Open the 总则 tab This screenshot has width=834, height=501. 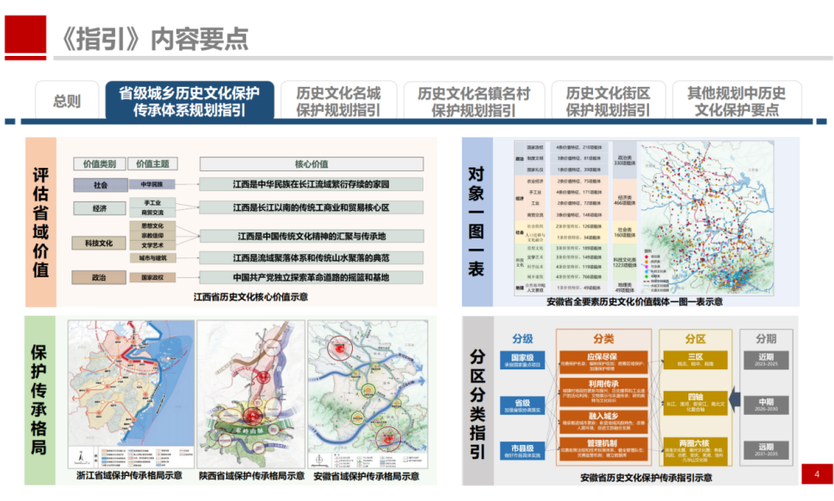point(66,101)
